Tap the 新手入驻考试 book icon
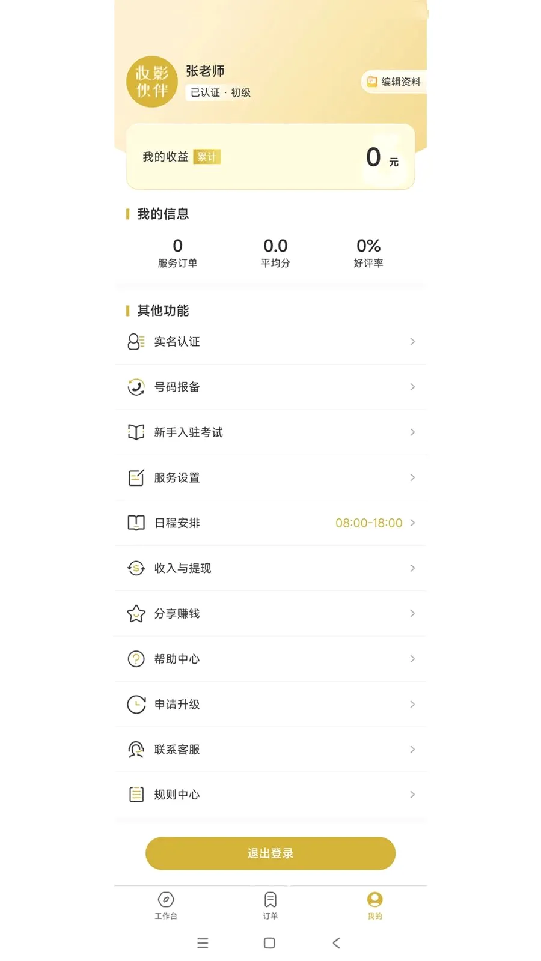 coord(136,432)
